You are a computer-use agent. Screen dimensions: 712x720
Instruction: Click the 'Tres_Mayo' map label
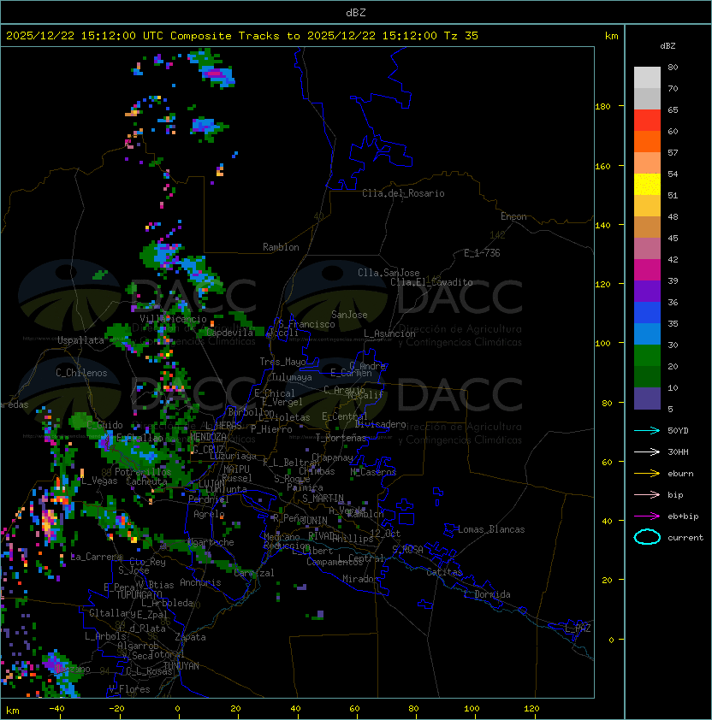[282, 362]
